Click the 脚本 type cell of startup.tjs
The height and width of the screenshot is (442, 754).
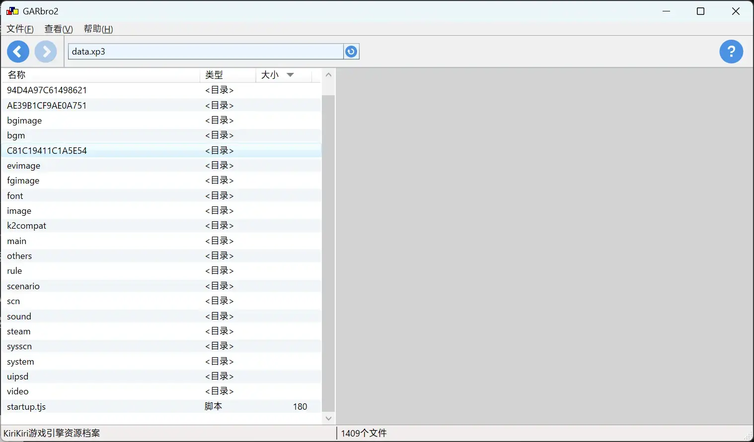click(x=214, y=406)
